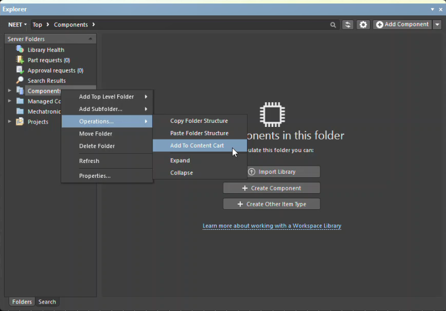Select Delete Folder from context menu

97,146
